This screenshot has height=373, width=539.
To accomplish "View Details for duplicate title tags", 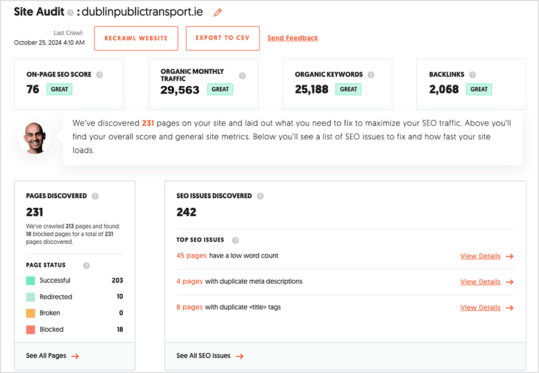I will point(480,308).
